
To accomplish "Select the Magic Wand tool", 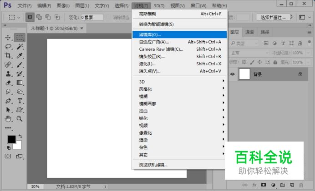I will 20,47.
